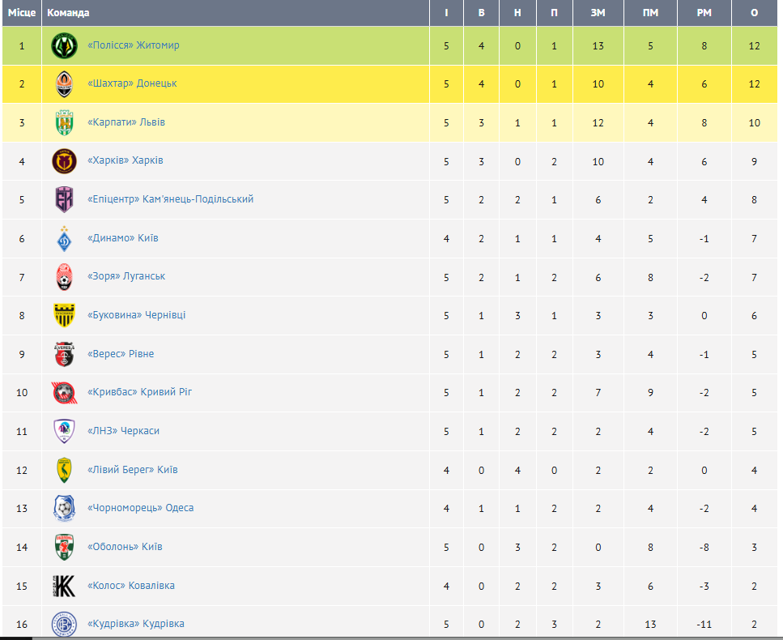Open the «ЛНЗ» Черкаси team link
The height and width of the screenshot is (640, 783).
[123, 431]
